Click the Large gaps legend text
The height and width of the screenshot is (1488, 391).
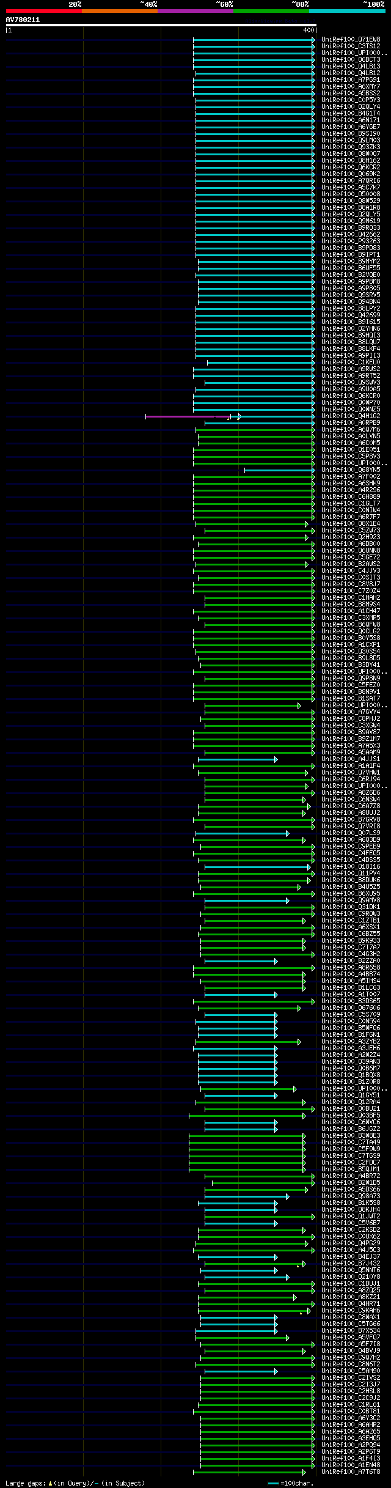(x=75, y=1483)
